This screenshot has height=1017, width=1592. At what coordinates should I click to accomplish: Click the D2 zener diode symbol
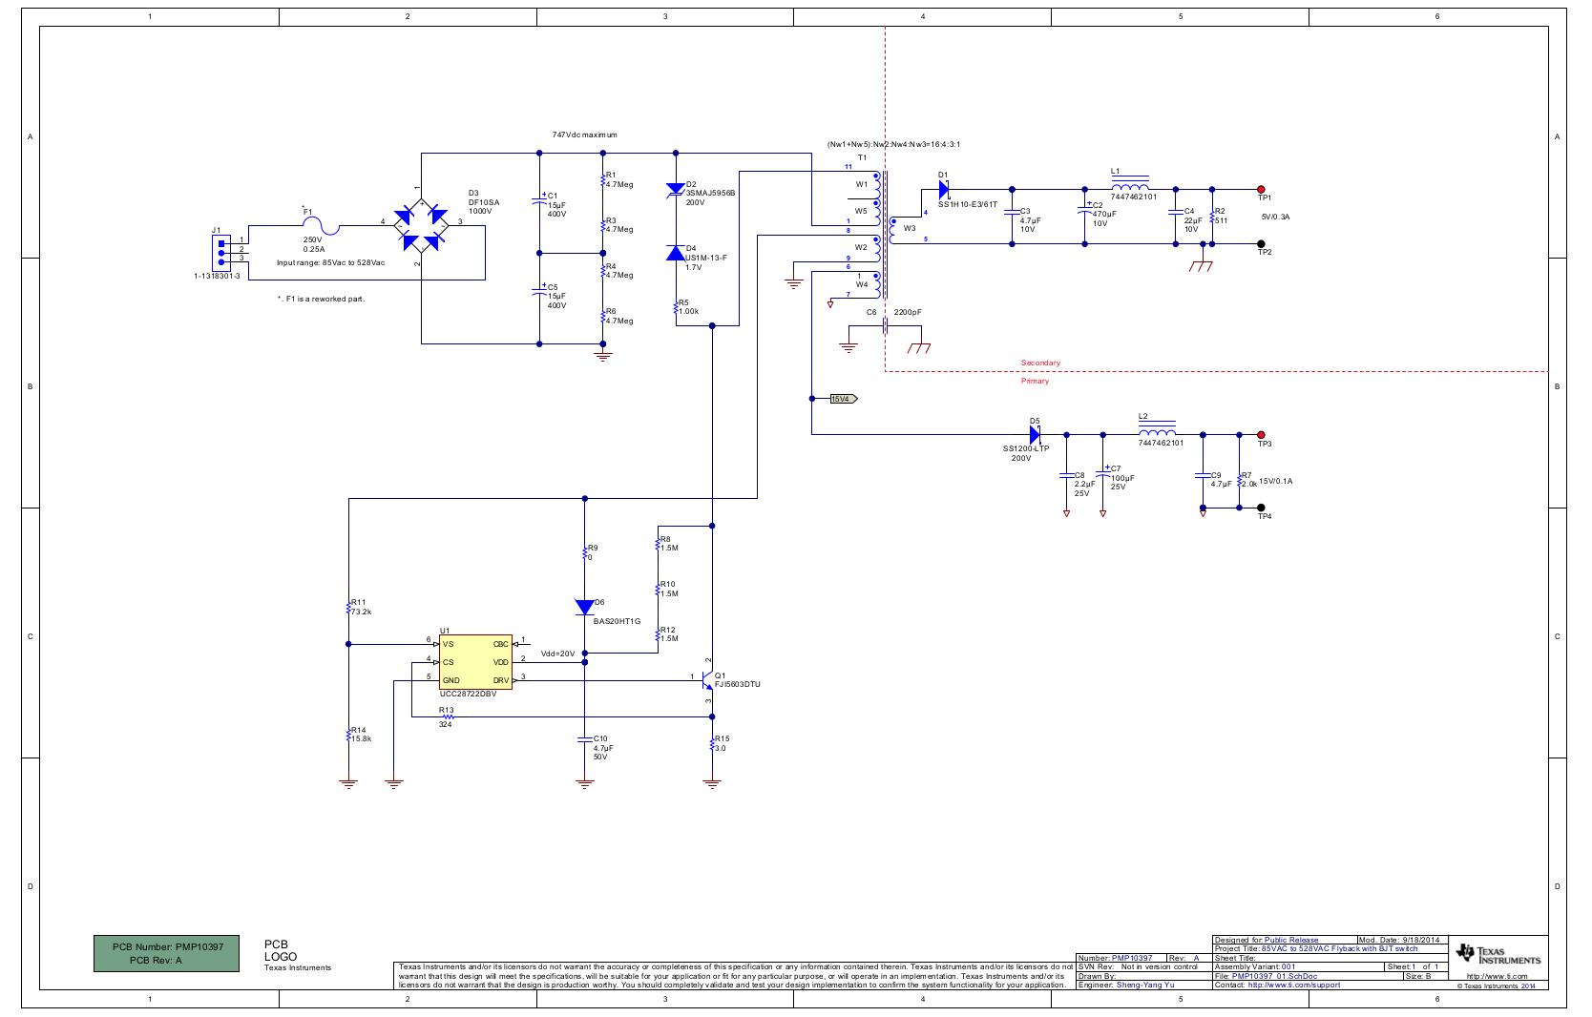tap(676, 191)
